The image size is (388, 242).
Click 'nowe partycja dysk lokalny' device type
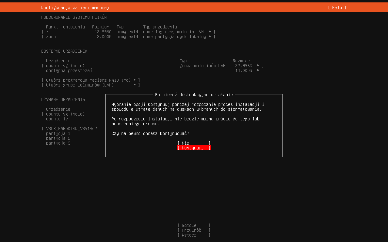tap(175, 37)
